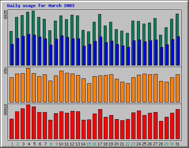Image resolution: width=189 pixels, height=148 pixels.
Task: Click the orange bar for day 10
Action: pos(62,87)
